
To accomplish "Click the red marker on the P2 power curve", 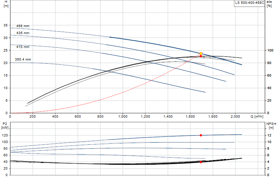I will coord(201,135).
